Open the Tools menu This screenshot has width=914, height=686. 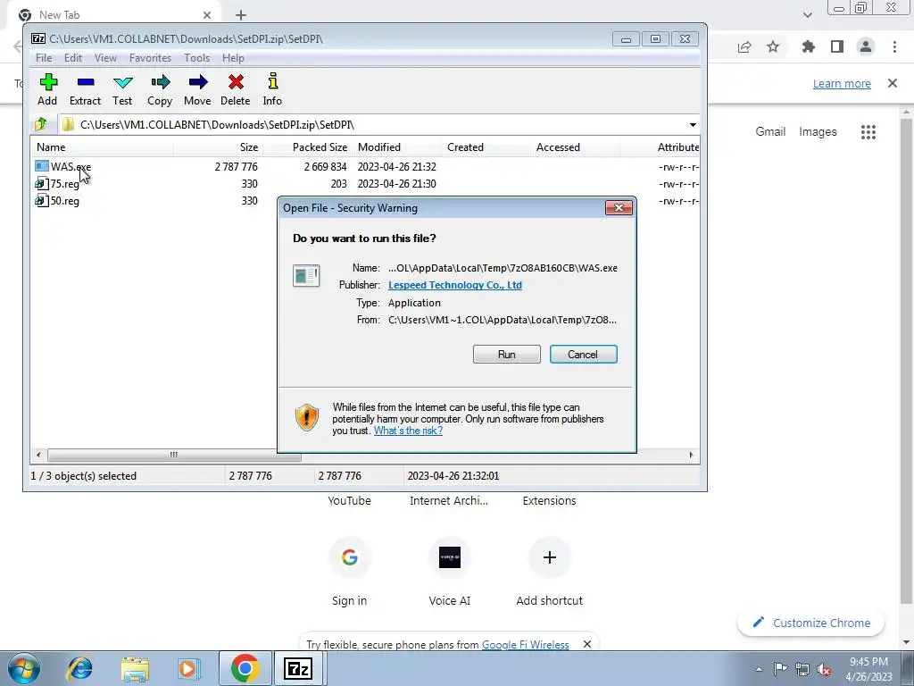click(197, 58)
